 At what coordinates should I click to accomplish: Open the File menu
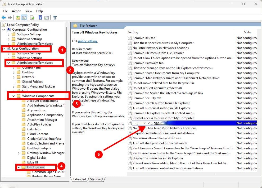5,11
